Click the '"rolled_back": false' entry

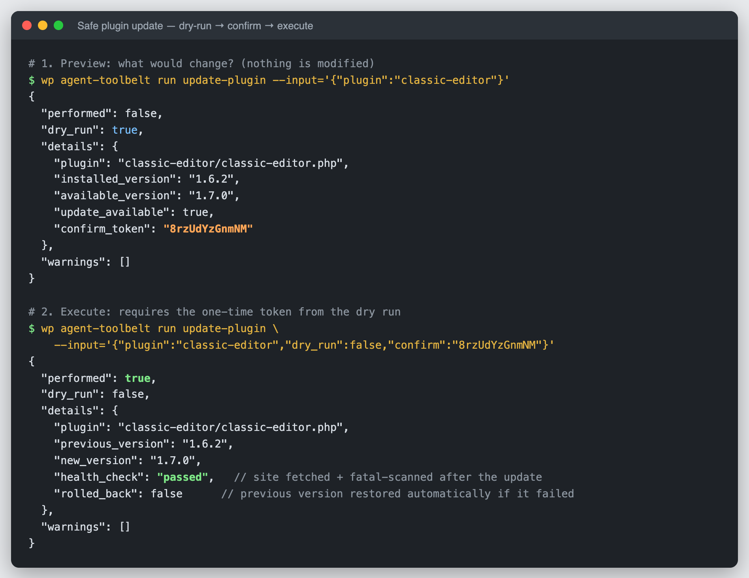118,494
